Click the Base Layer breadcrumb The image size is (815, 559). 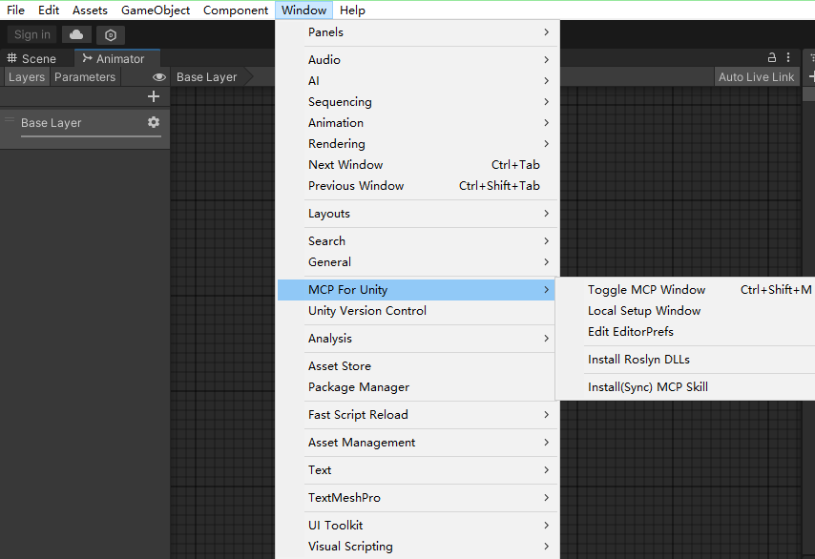[x=206, y=77]
